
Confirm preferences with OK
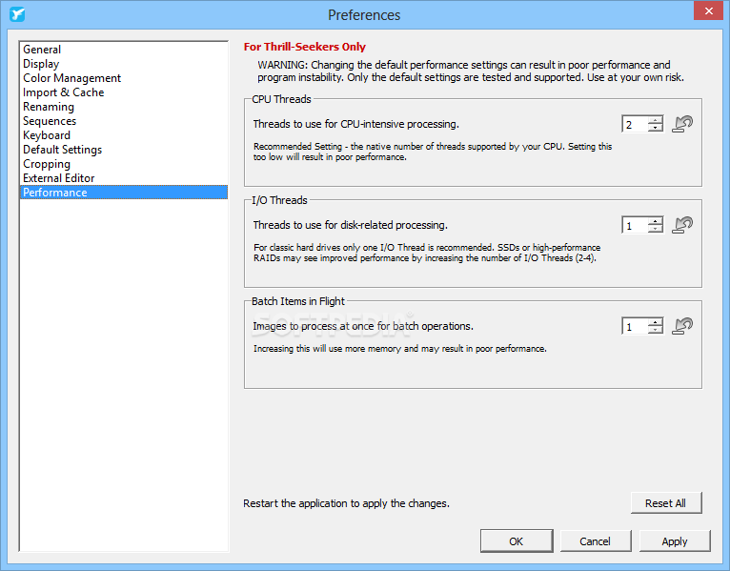(x=517, y=541)
